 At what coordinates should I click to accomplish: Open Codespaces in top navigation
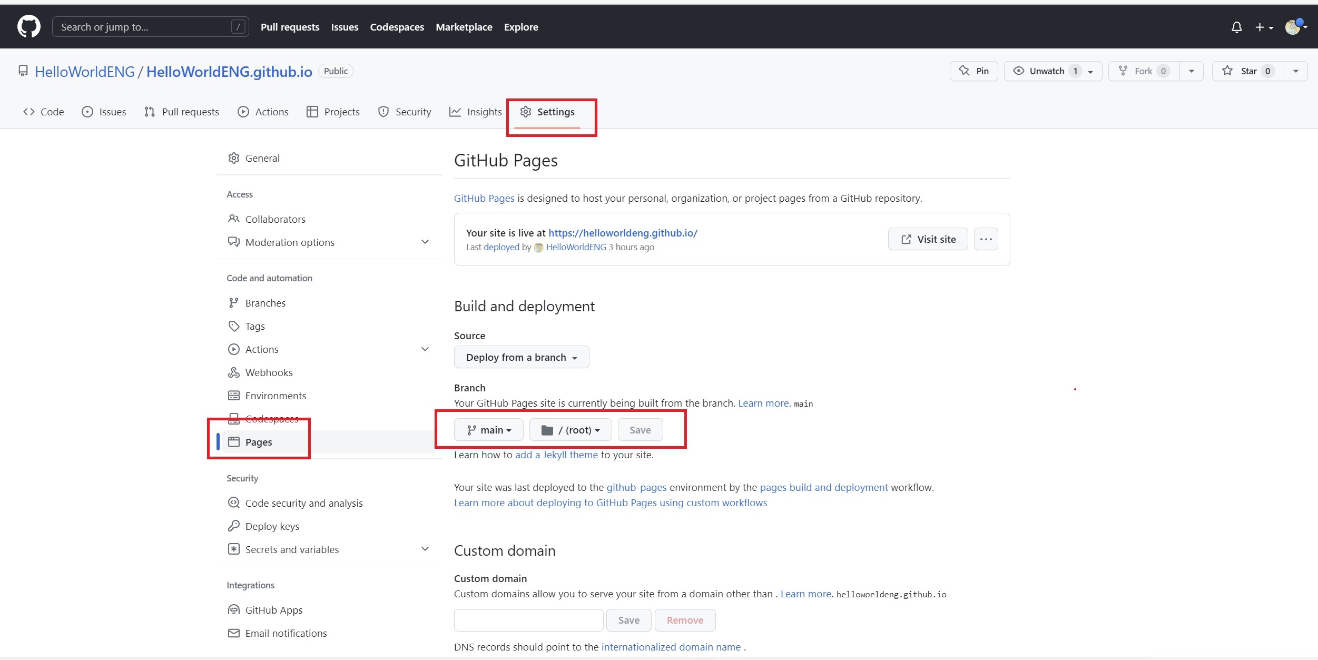tap(397, 27)
